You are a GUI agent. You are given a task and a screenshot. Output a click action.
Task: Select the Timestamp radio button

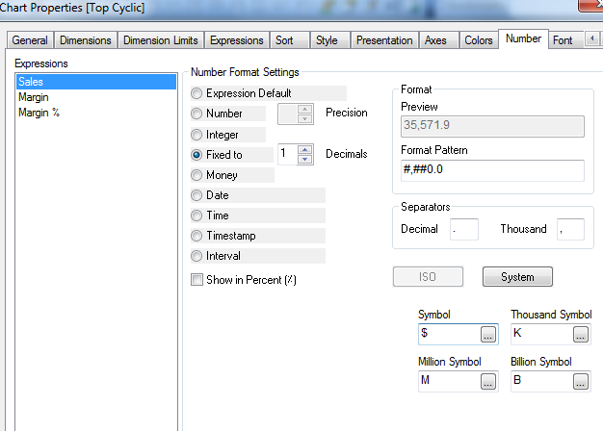[197, 236]
